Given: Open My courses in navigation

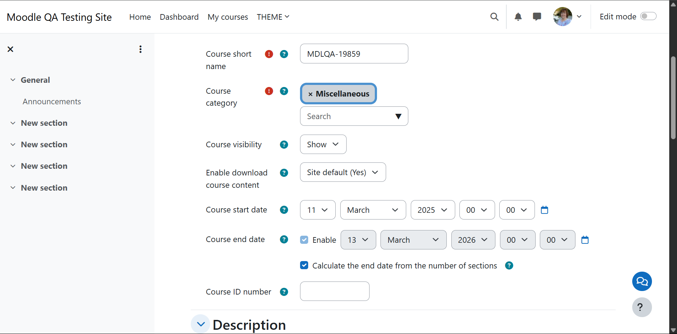Looking at the screenshot, I should [x=228, y=17].
